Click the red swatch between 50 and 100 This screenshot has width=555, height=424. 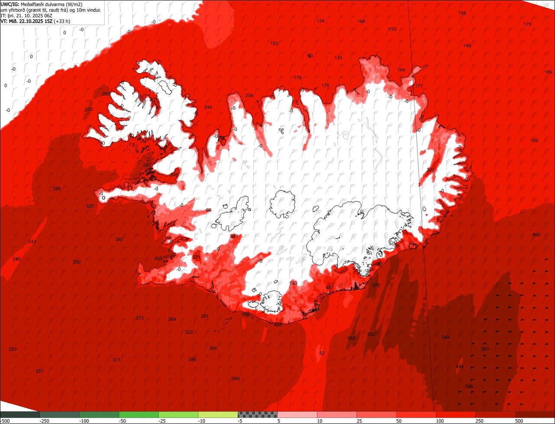click(416, 414)
